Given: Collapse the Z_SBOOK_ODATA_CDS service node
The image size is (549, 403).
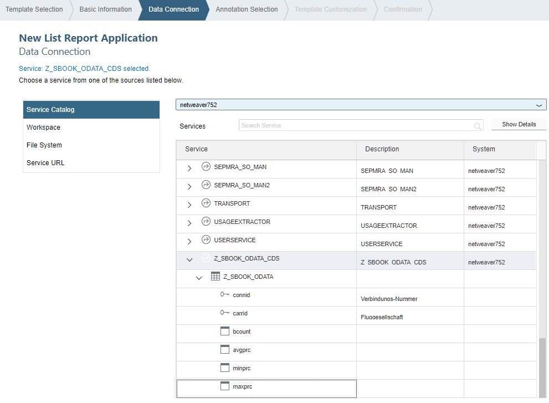Looking at the screenshot, I should click(x=189, y=259).
